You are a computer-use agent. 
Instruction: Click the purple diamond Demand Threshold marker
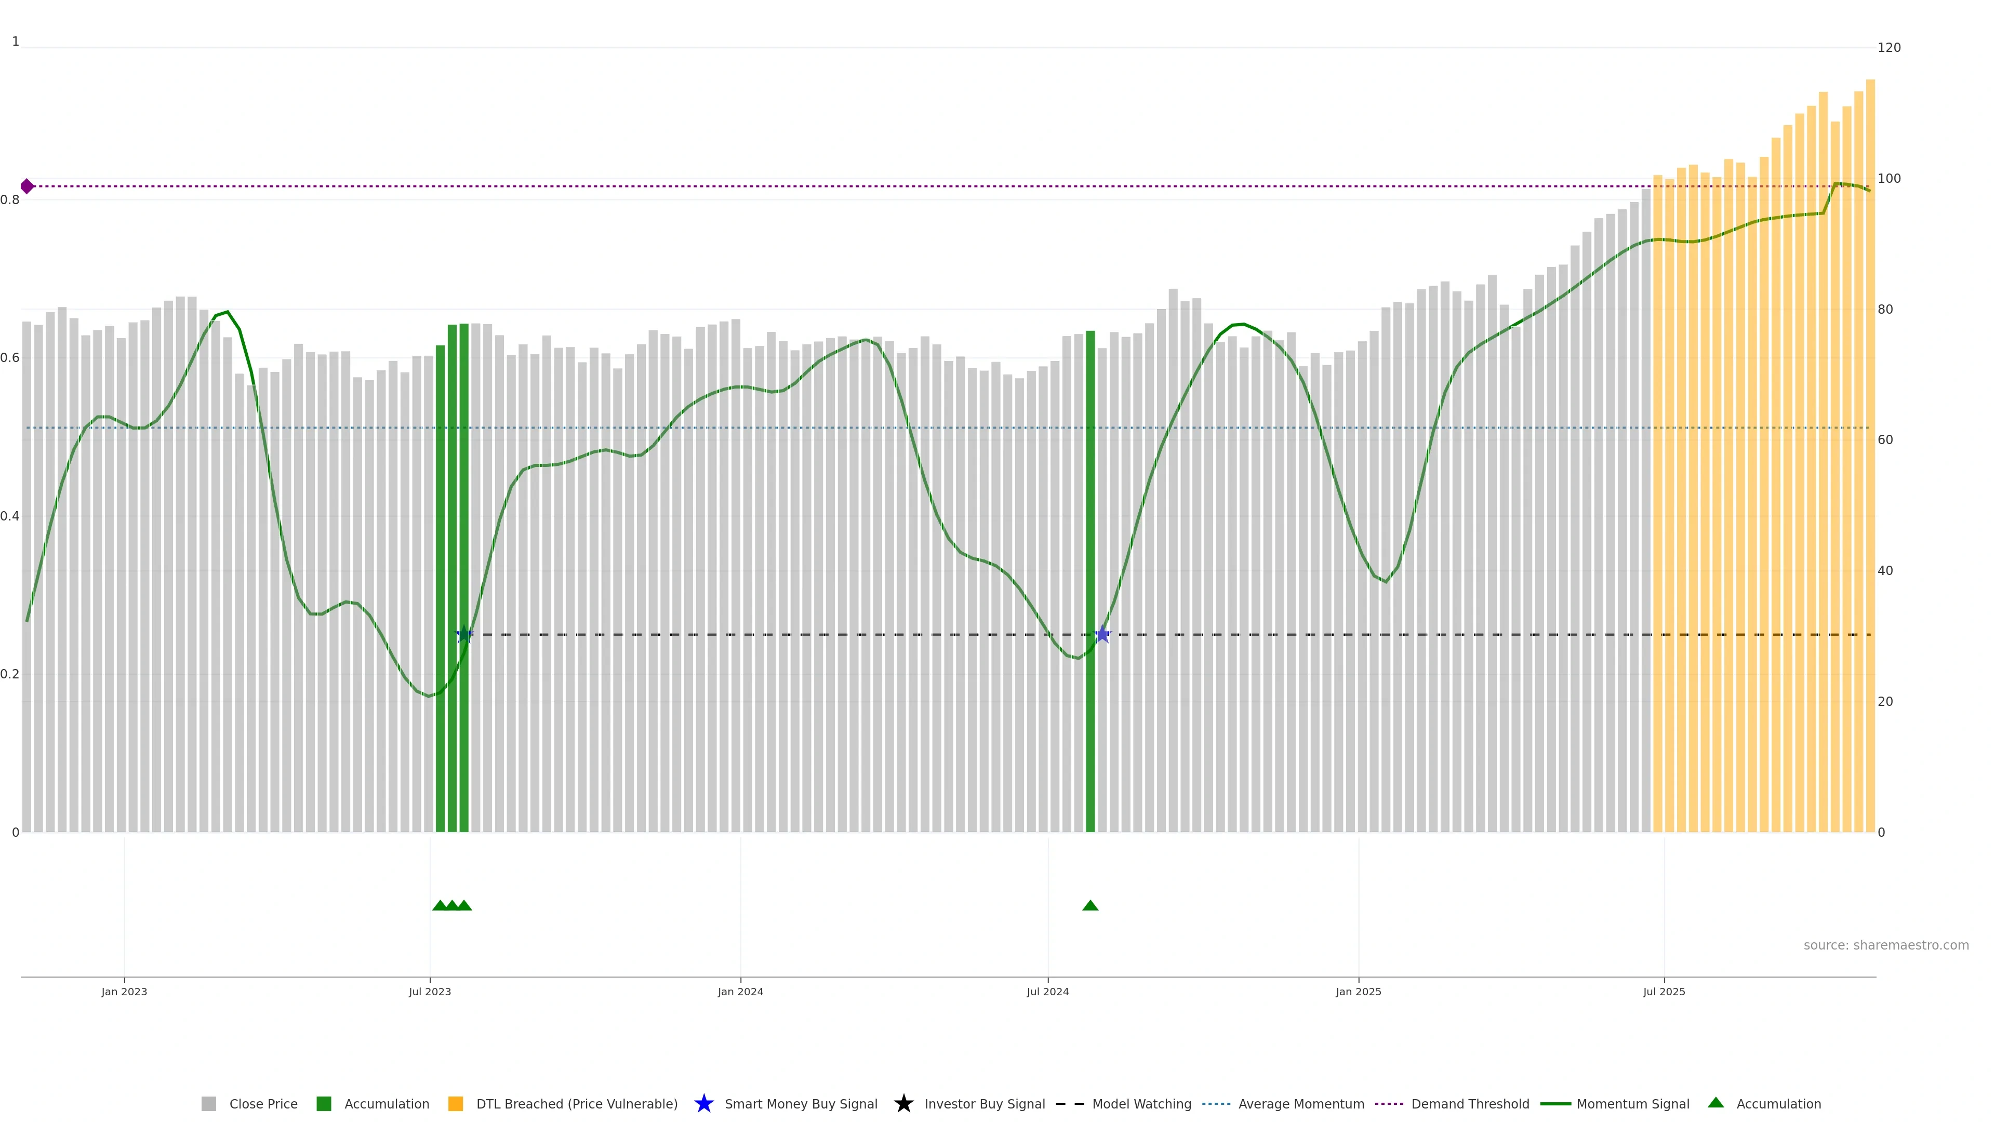(x=27, y=186)
